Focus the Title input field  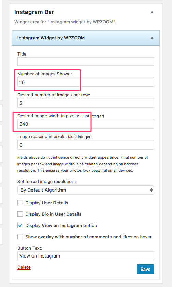click(85, 61)
